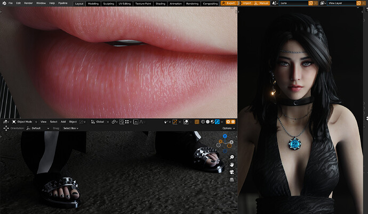The image size is (368, 214).
Task: Select wireframe viewport shading mode
Action: 203,122
